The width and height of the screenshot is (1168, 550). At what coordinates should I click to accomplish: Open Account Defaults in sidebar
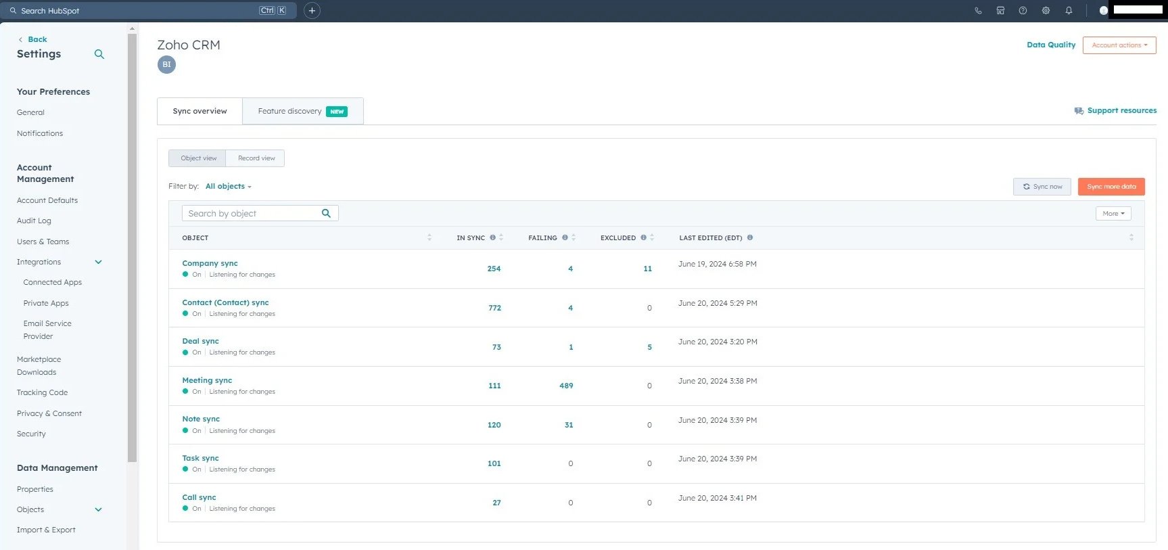pos(47,201)
